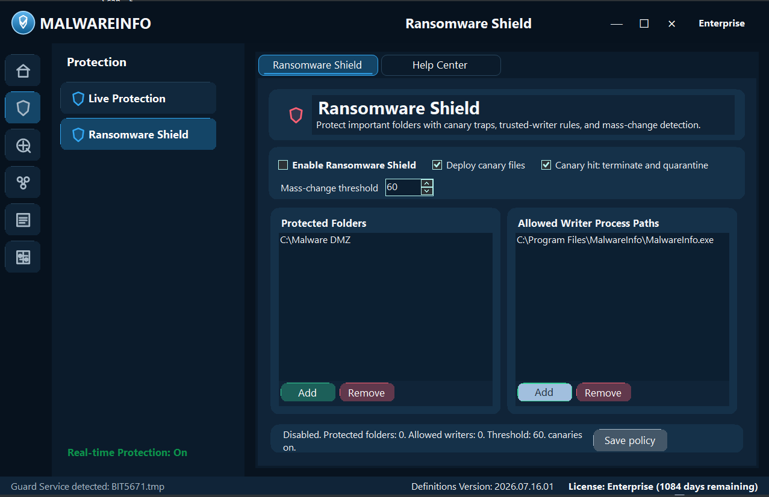Image resolution: width=769 pixels, height=497 pixels.
Task: Add an allowed writer process path
Action: point(544,392)
